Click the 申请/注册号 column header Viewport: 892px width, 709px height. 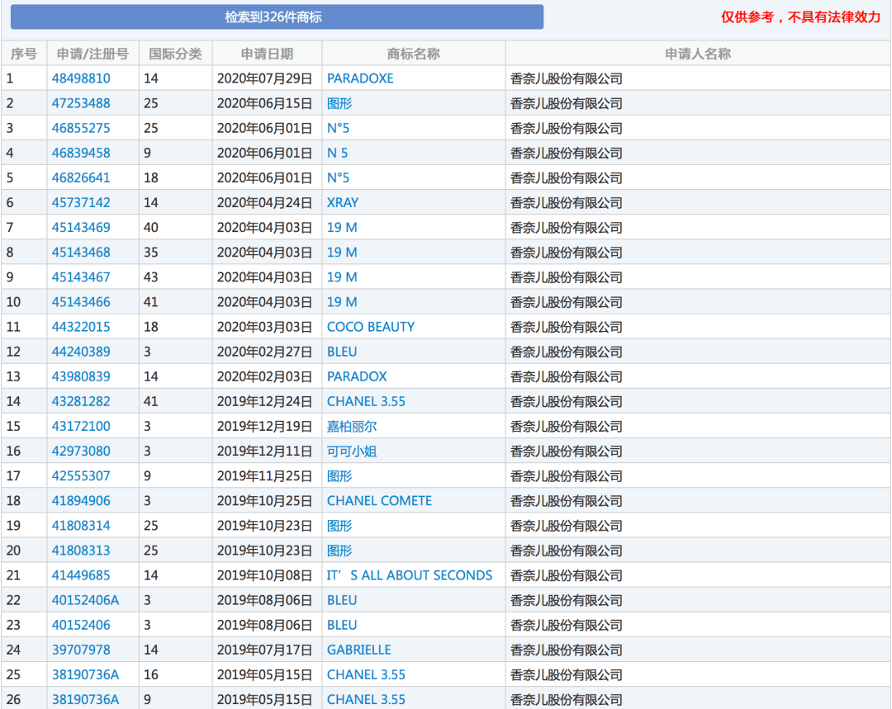point(93,54)
